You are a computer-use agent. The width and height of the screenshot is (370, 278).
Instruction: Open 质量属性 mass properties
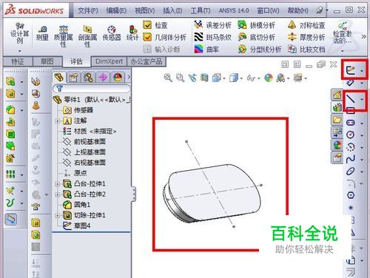63,36
